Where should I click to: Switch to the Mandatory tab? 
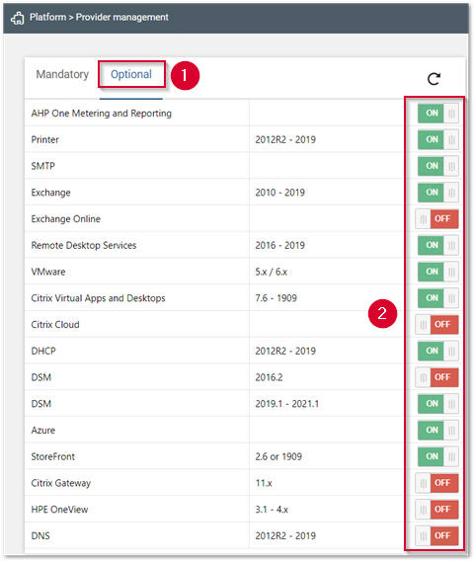62,74
